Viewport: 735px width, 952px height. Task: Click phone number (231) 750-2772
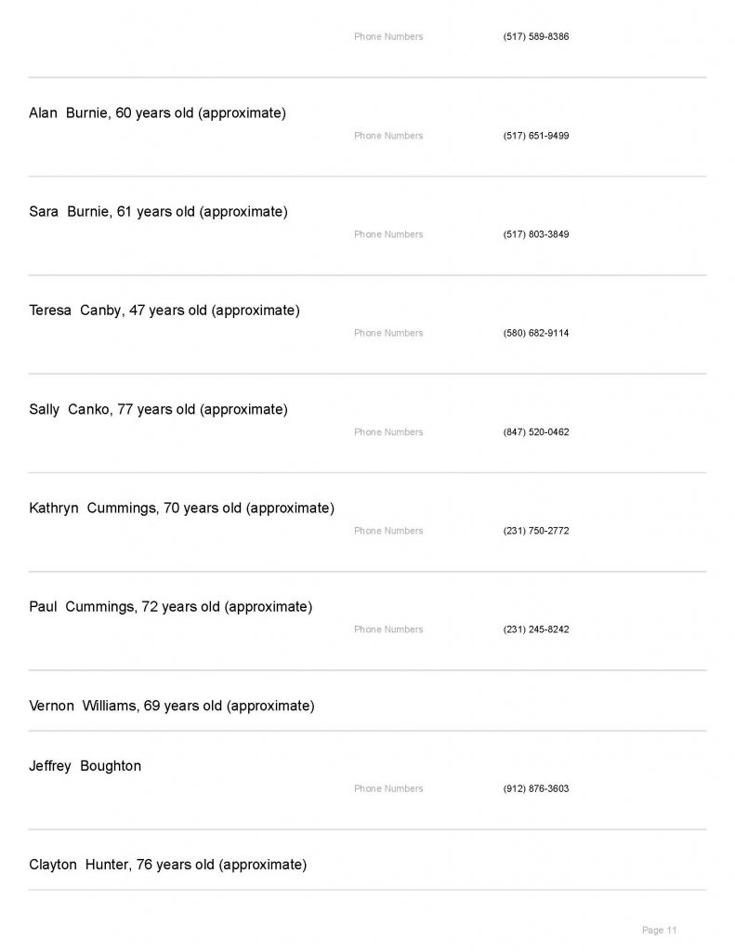[536, 531]
